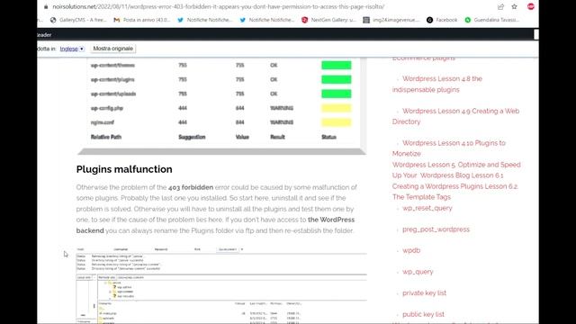Click the yellow status bar for wp-config.php

(x=336, y=108)
